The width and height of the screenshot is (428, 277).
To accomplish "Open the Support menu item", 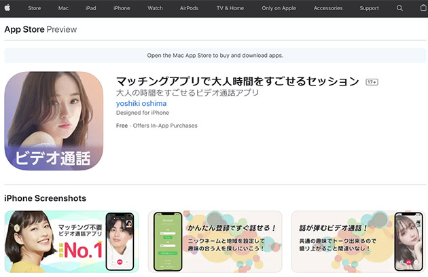I will coord(369,8).
